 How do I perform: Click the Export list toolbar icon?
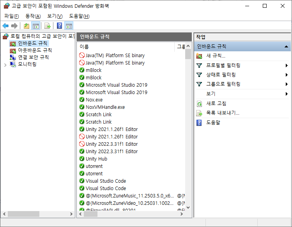[x=48, y=26]
